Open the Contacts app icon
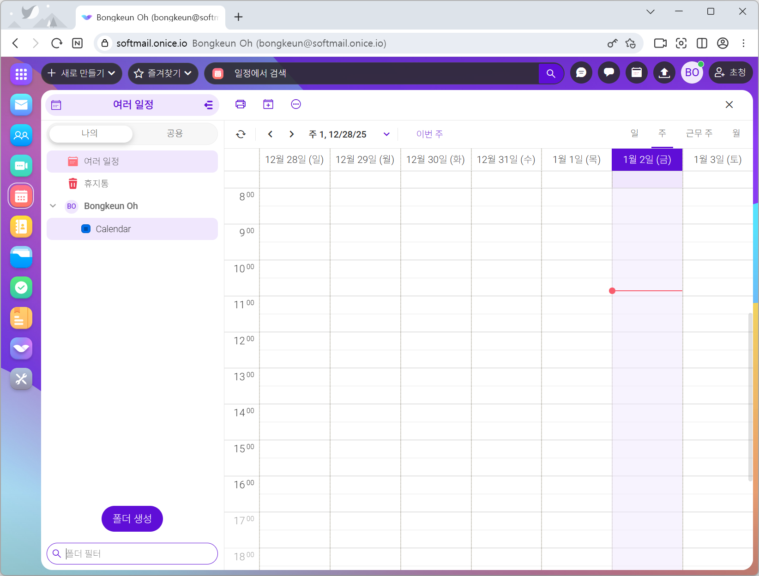 (x=21, y=135)
